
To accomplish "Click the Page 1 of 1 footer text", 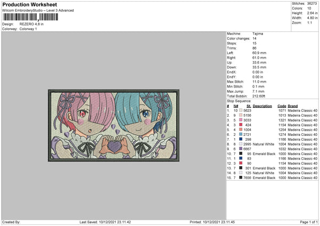I will pyautogui.click(x=309, y=222).
